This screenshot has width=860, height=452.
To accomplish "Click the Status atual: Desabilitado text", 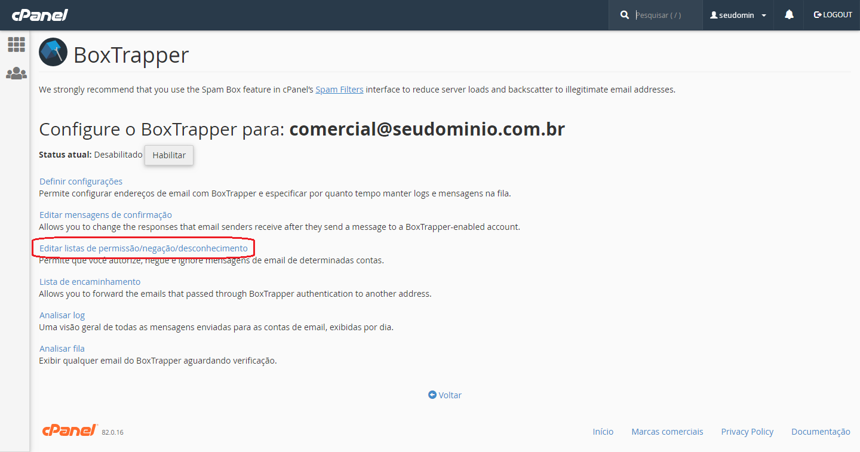I will pyautogui.click(x=91, y=155).
